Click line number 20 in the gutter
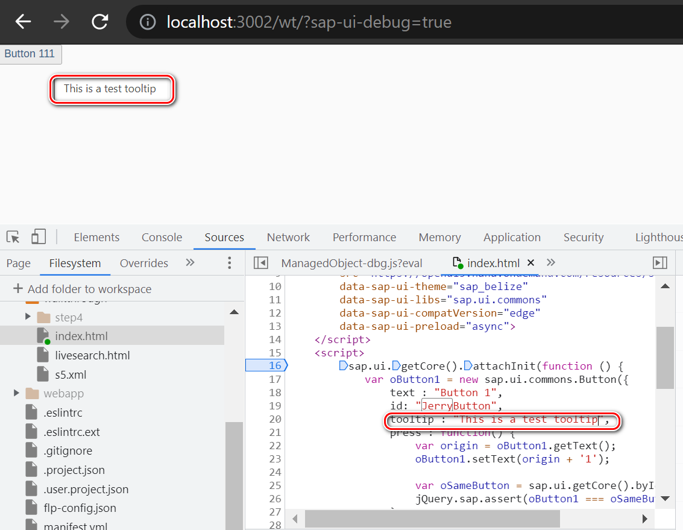Image resolution: width=683 pixels, height=530 pixels. 275,419
